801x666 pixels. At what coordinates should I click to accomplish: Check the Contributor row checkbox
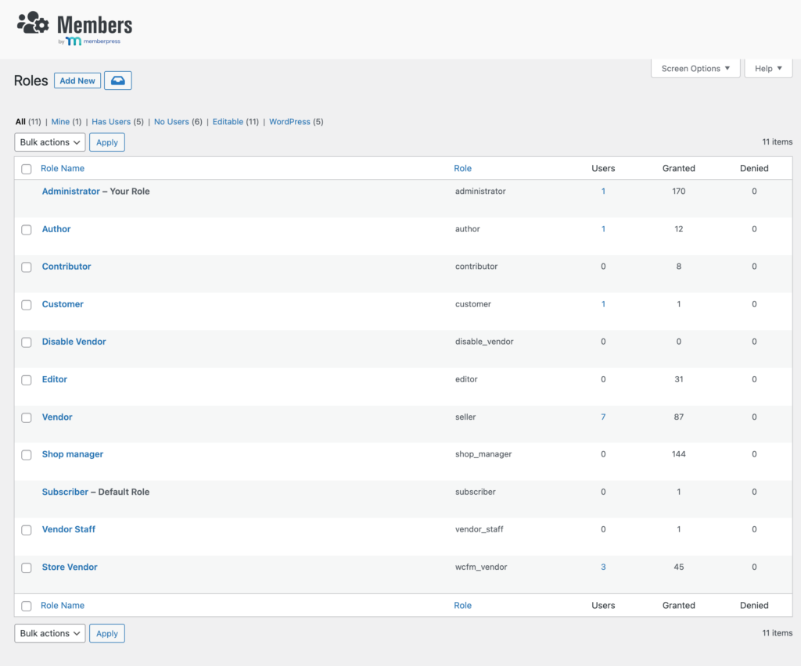[27, 267]
